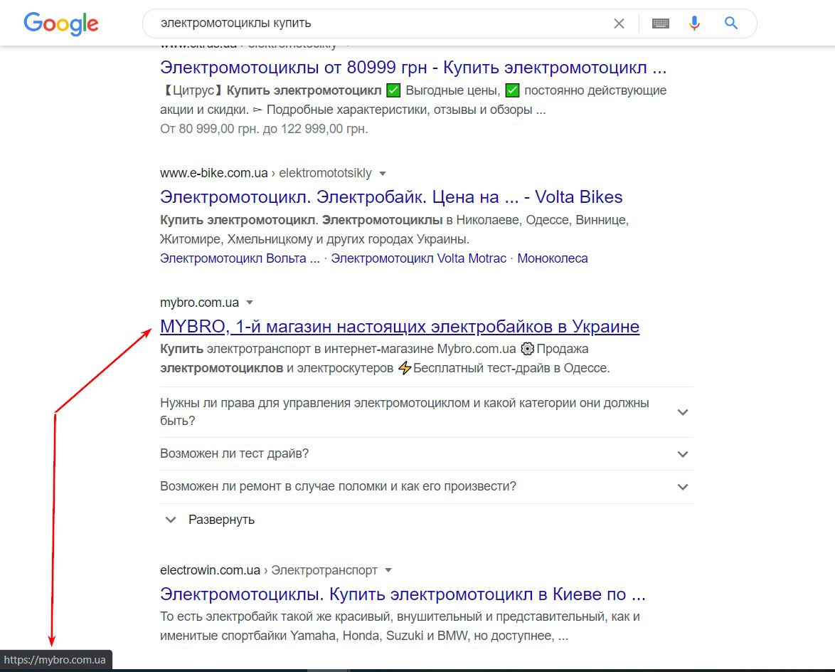
Task: Expand question Возможен ли тест драйв?
Action: pyautogui.click(x=427, y=454)
